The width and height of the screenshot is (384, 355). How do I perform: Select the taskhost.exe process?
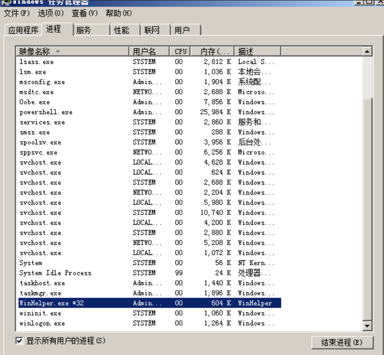click(149, 283)
